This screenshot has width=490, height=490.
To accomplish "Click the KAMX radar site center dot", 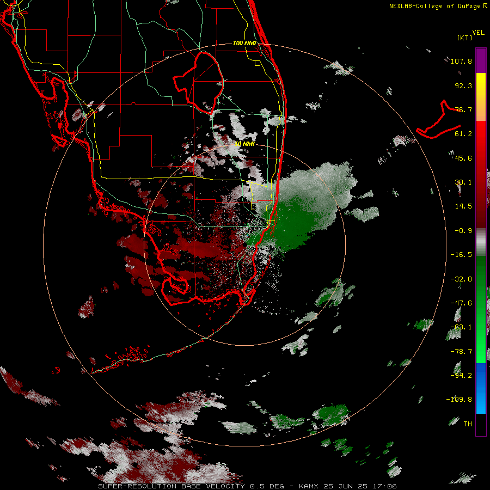I will (x=245, y=244).
